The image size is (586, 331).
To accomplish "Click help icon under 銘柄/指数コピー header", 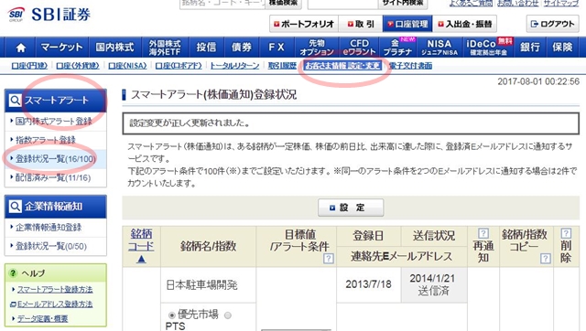I will click(546, 258).
